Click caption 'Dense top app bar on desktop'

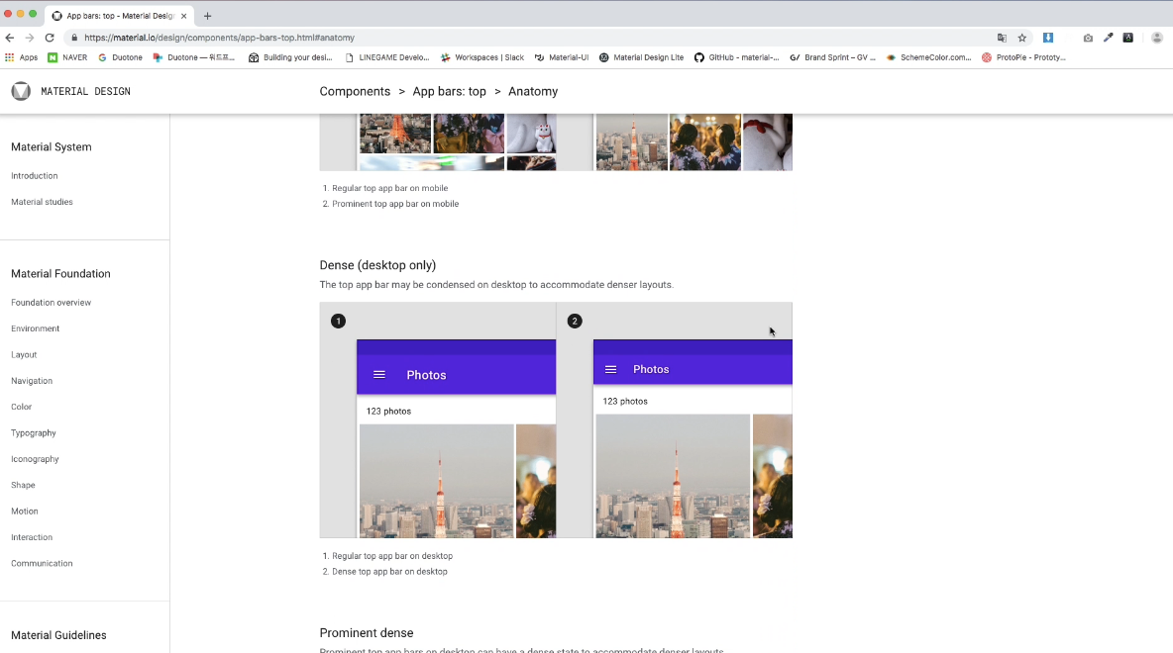(x=389, y=572)
